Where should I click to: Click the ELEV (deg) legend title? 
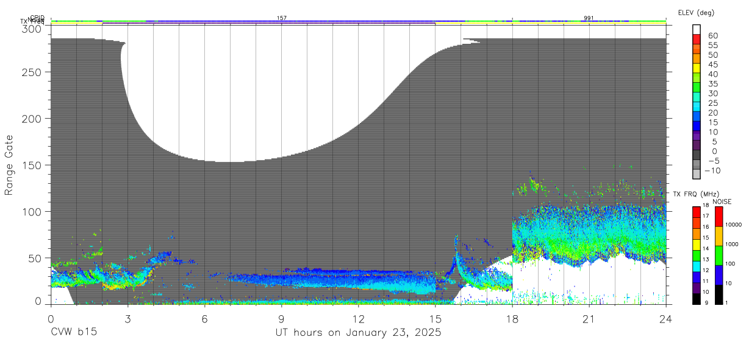[x=696, y=13]
